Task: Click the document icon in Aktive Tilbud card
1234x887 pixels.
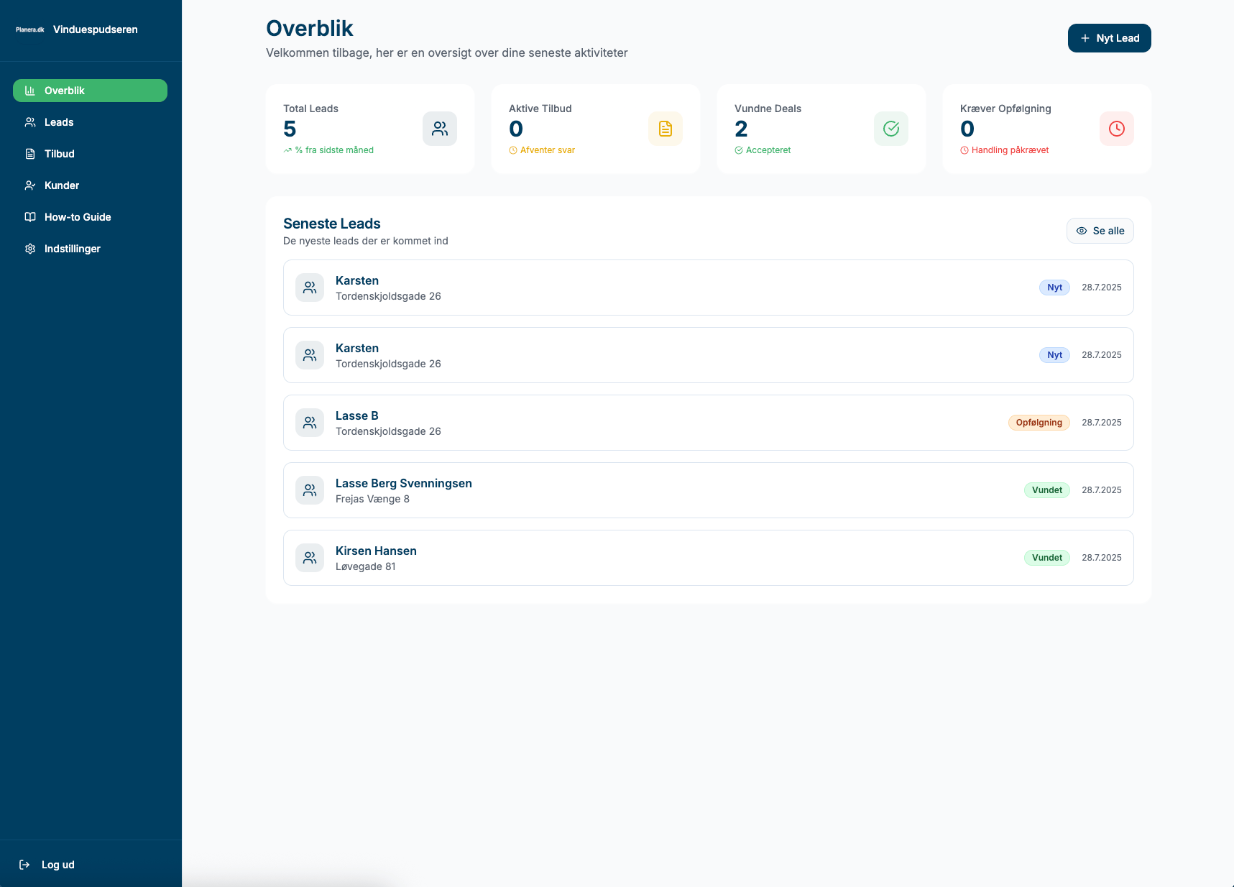Action: coord(665,129)
